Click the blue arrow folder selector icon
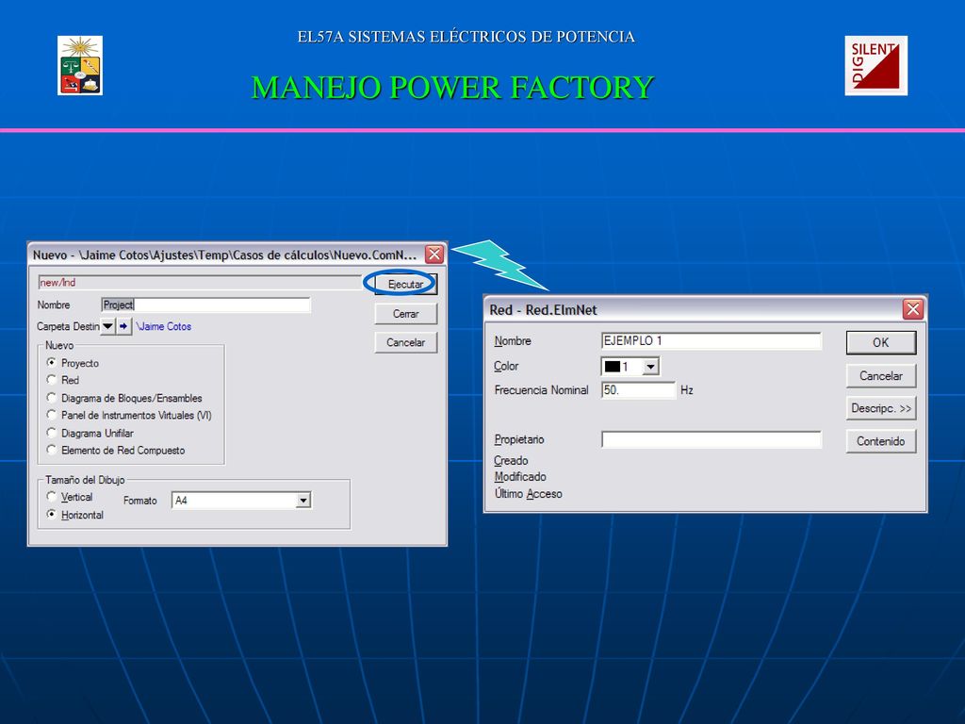Viewport: 965px width, 724px height. 123,326
